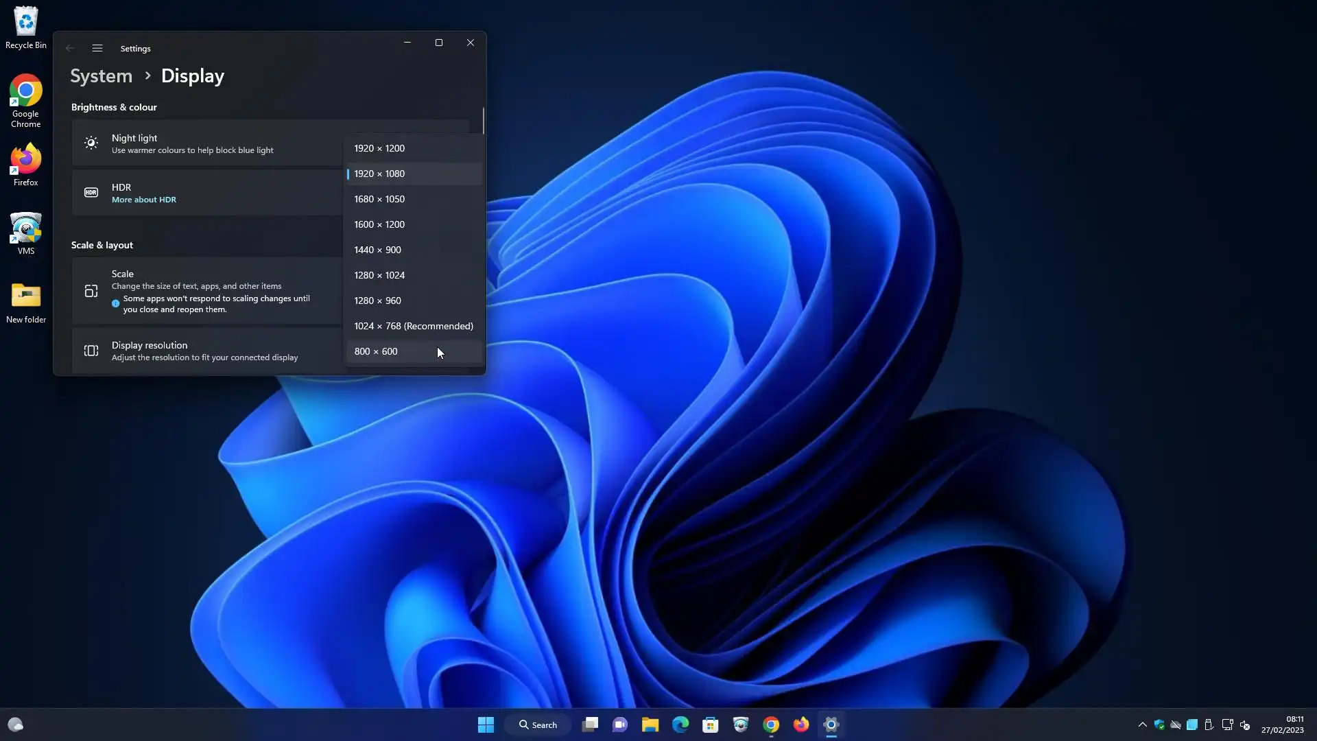
Task: Open Microsoft Store from the taskbar
Action: tap(710, 725)
